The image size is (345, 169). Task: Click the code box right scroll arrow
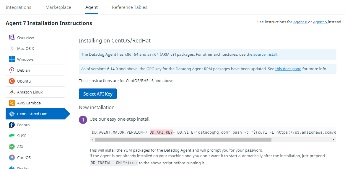pyautogui.click(x=333, y=140)
